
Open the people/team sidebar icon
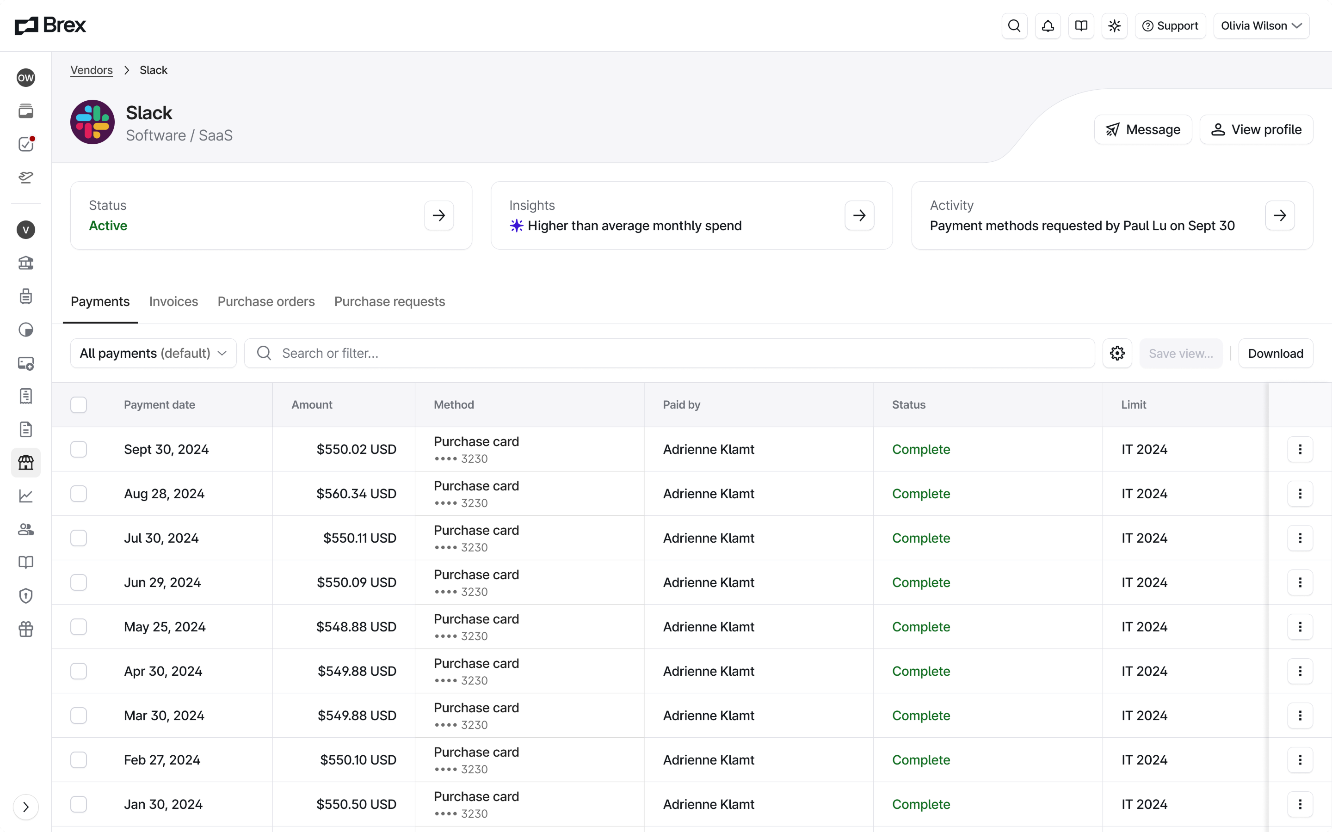coord(26,529)
